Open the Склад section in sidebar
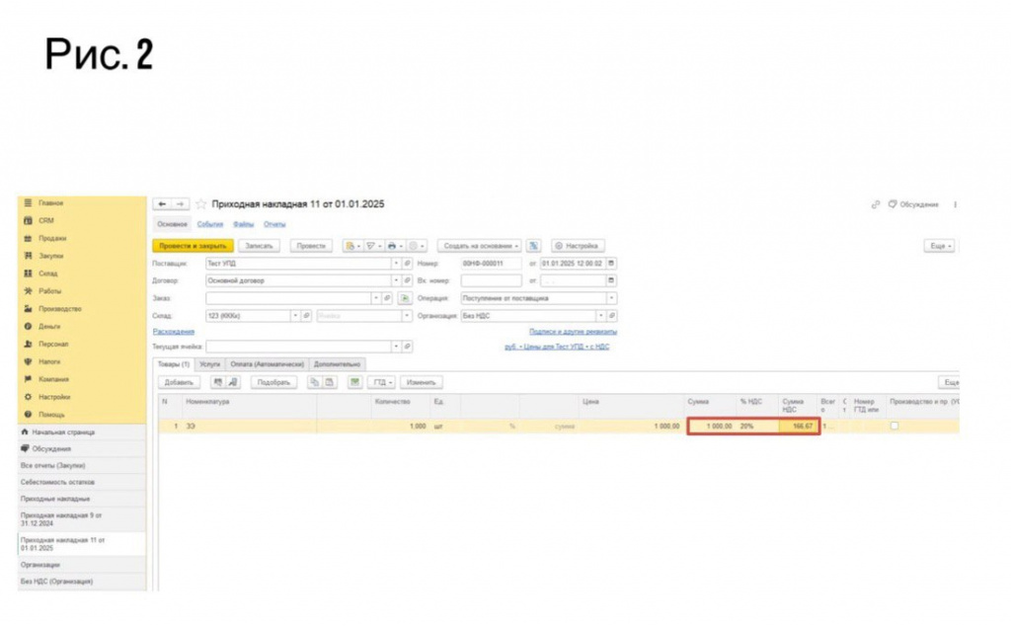Screen dimensions: 1011x626 [51, 274]
